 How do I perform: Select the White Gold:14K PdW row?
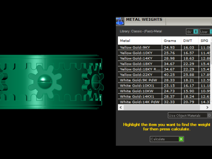pos(164,102)
